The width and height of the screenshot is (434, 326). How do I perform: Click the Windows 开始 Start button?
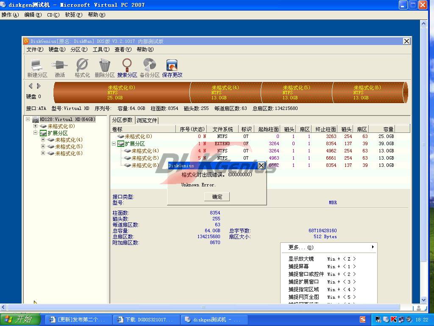(20, 319)
